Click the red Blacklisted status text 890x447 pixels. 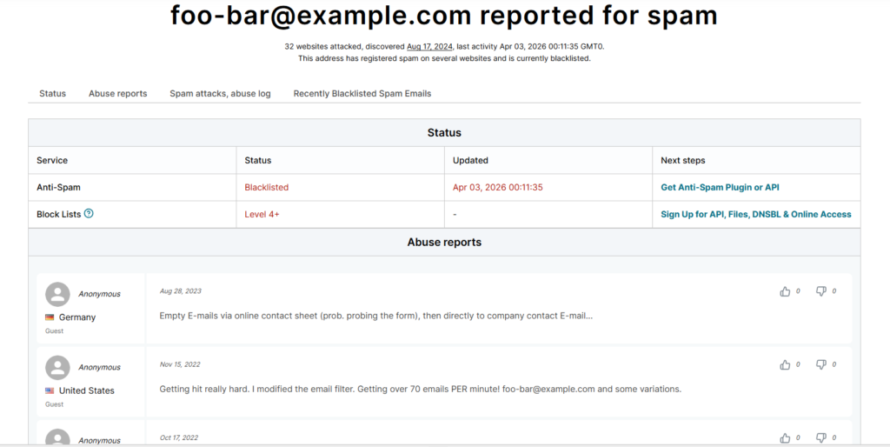pyautogui.click(x=266, y=187)
